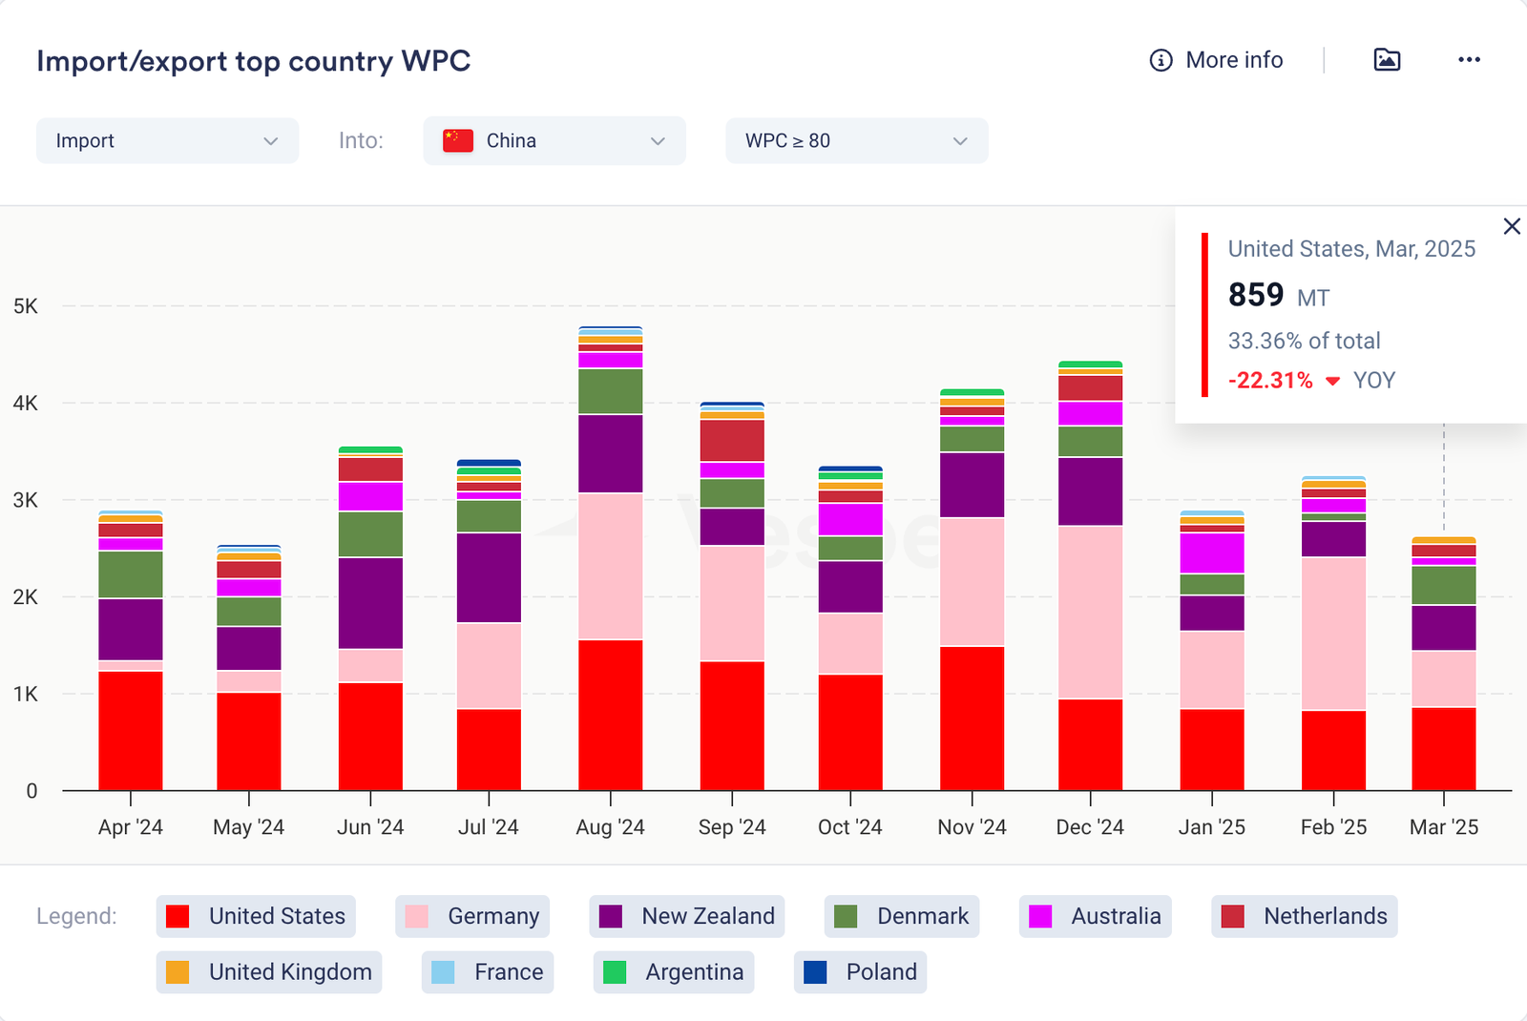Screen dimensions: 1527x1021
Task: Click the Australia magenta legend swatch
Action: 1040,916
